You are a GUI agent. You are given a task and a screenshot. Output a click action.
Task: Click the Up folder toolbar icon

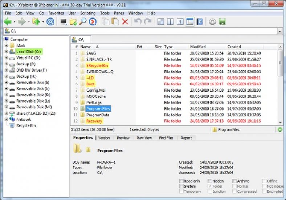coord(36,22)
